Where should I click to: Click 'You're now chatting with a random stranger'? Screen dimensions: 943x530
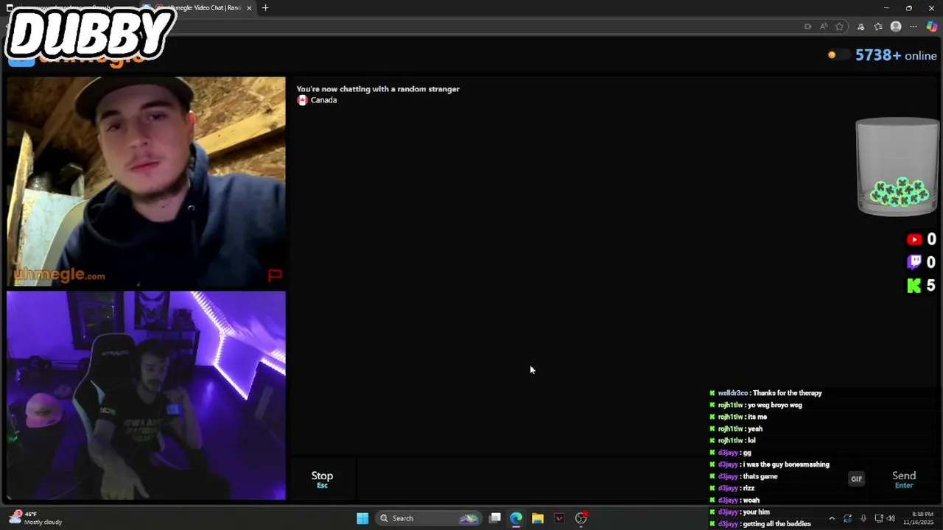(378, 89)
